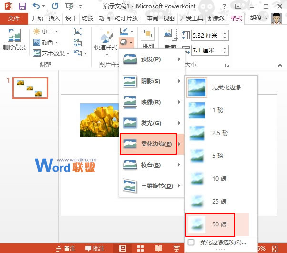287x253 pixels.
Task: Select the 5 磅 soft edge option
Action: (x=217, y=156)
